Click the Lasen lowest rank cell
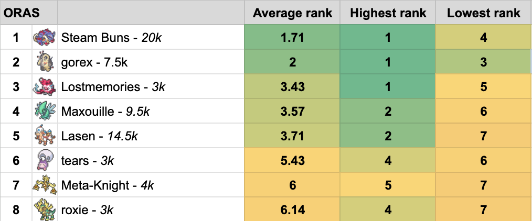The width and height of the screenshot is (532, 221). point(483,136)
